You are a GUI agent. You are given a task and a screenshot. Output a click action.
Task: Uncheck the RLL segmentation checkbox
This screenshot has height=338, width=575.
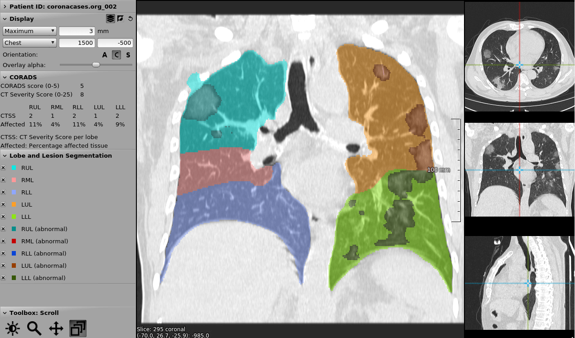point(3,192)
